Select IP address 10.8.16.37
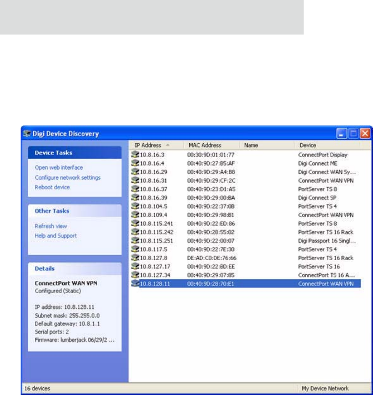 pyautogui.click(x=153, y=189)
